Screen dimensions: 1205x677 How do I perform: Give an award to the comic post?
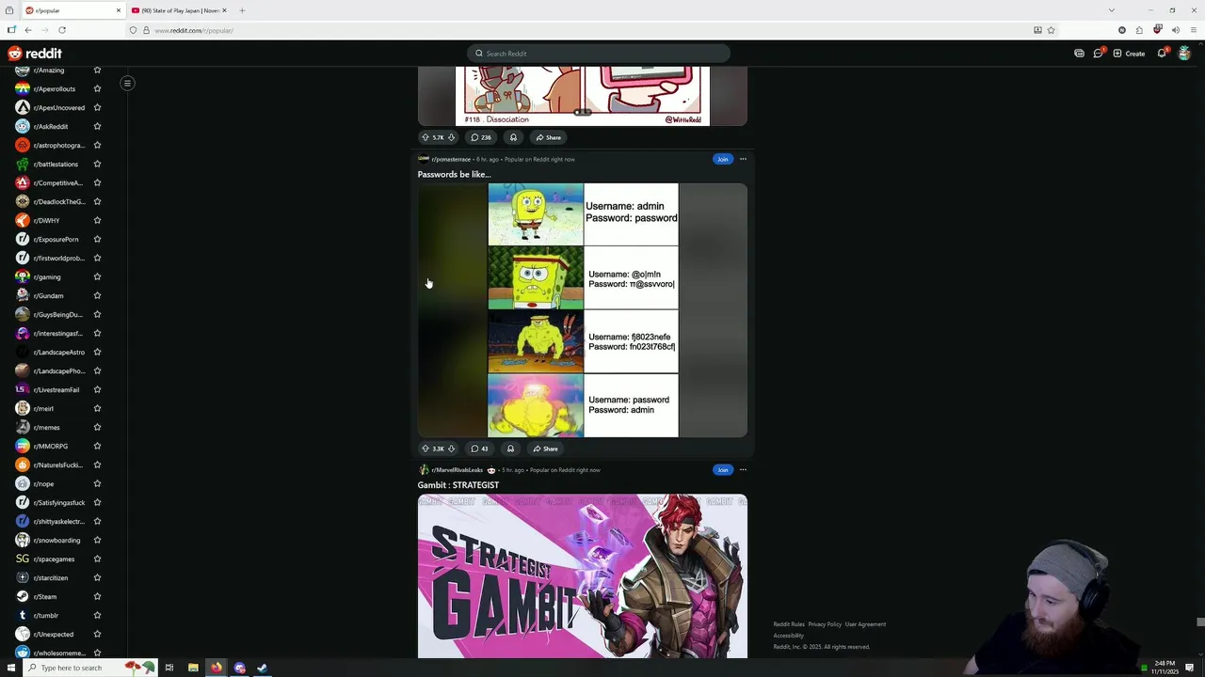coord(513,137)
